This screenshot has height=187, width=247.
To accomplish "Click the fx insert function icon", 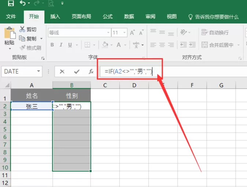I will click(91, 71).
